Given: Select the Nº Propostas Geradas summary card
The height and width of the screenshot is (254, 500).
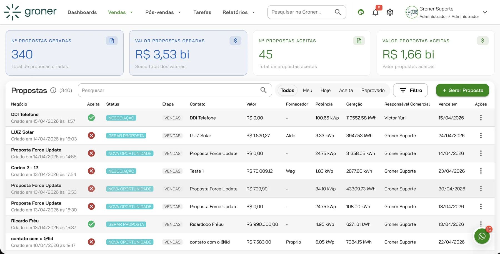Looking at the screenshot, I should pos(64,53).
